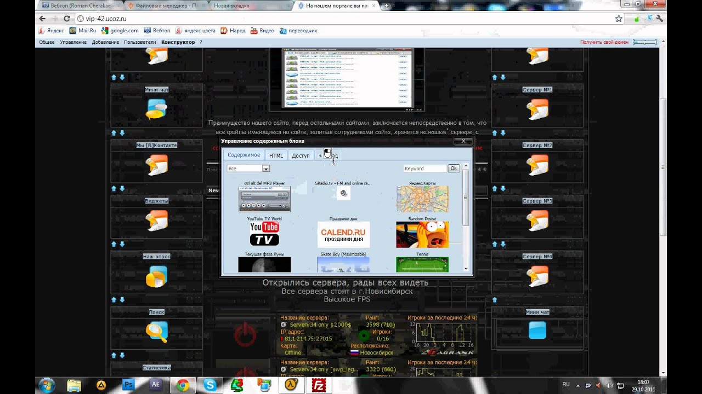Switch to the Содержимое tab
The width and height of the screenshot is (702, 394).
click(x=244, y=155)
